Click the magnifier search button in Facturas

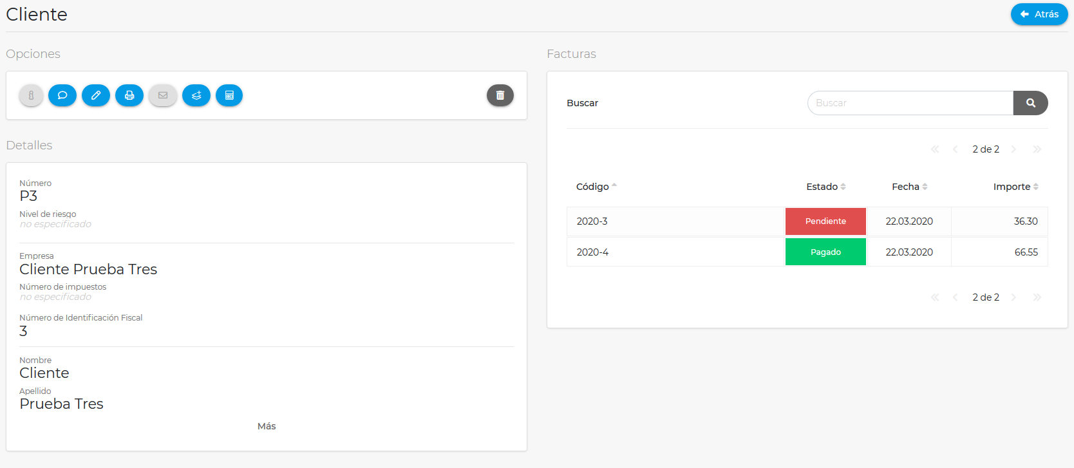tap(1030, 103)
